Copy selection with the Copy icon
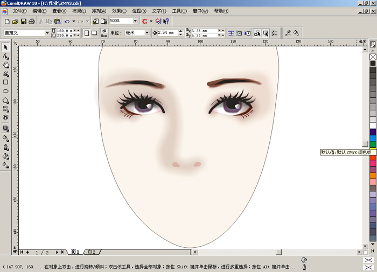The image size is (377, 272). pyautogui.click(x=49, y=22)
